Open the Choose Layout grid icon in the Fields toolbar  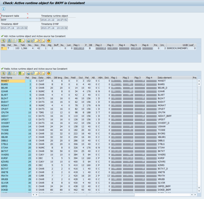41,73
